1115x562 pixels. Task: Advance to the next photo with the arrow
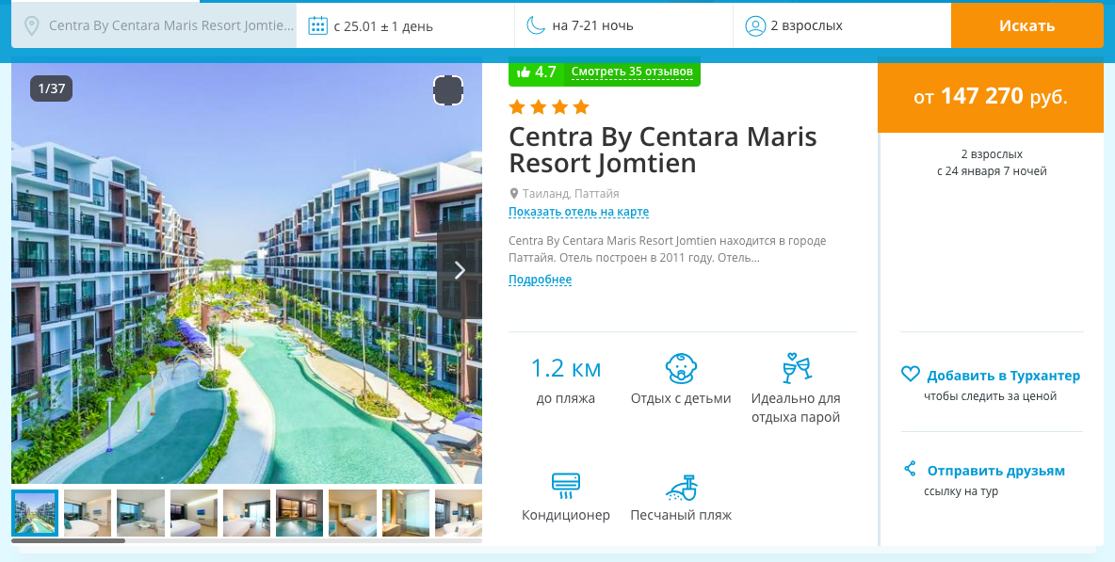click(460, 271)
